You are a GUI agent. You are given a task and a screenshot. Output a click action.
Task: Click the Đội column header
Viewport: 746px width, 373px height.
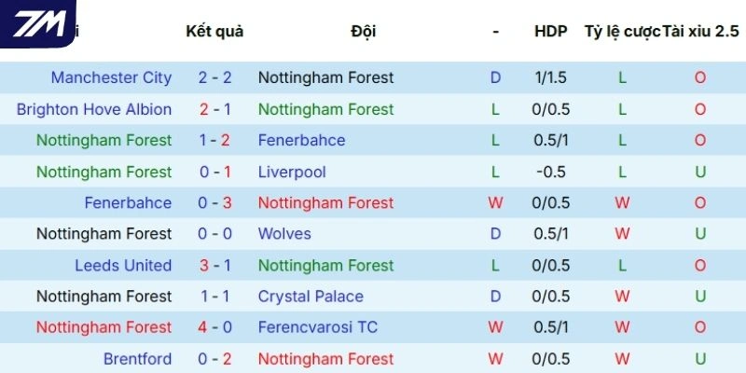(364, 31)
